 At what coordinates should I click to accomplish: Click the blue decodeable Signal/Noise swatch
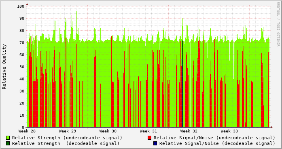[155, 143]
